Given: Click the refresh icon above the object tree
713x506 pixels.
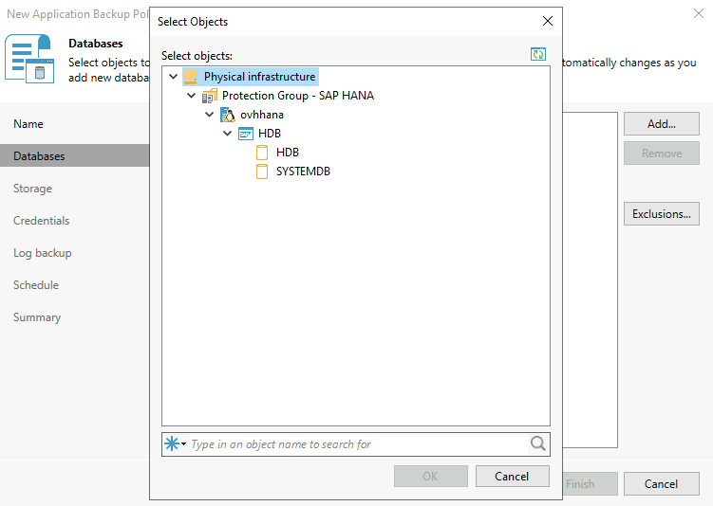Looking at the screenshot, I should [538, 55].
